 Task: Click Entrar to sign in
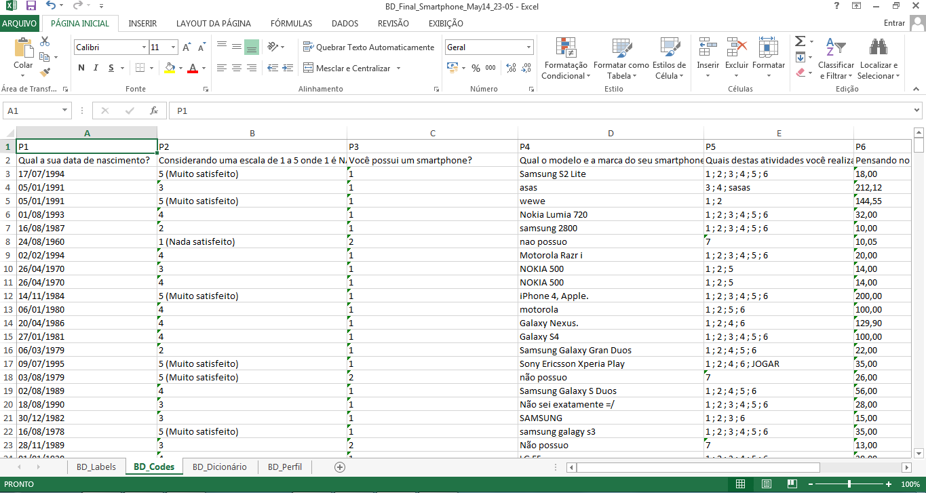tap(894, 23)
